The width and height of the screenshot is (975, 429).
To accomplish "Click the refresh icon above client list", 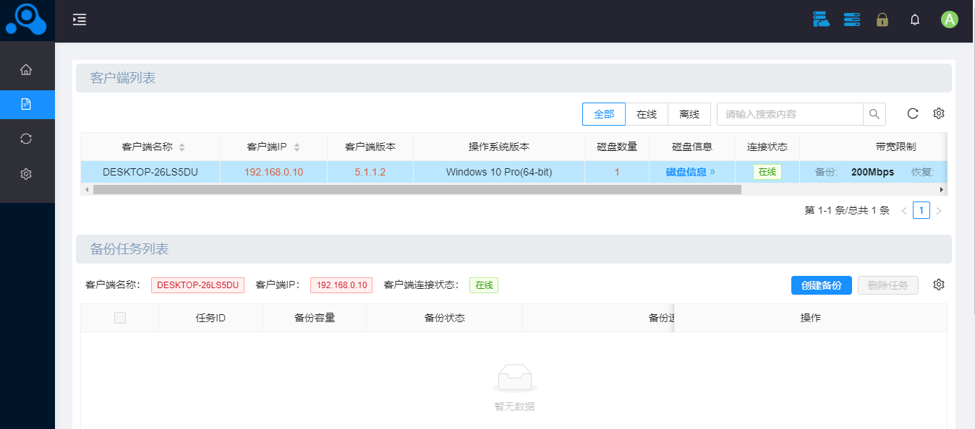I will tap(913, 113).
